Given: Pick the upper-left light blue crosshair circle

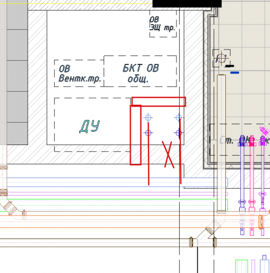Looking at the screenshot, I should (x=148, y=117).
